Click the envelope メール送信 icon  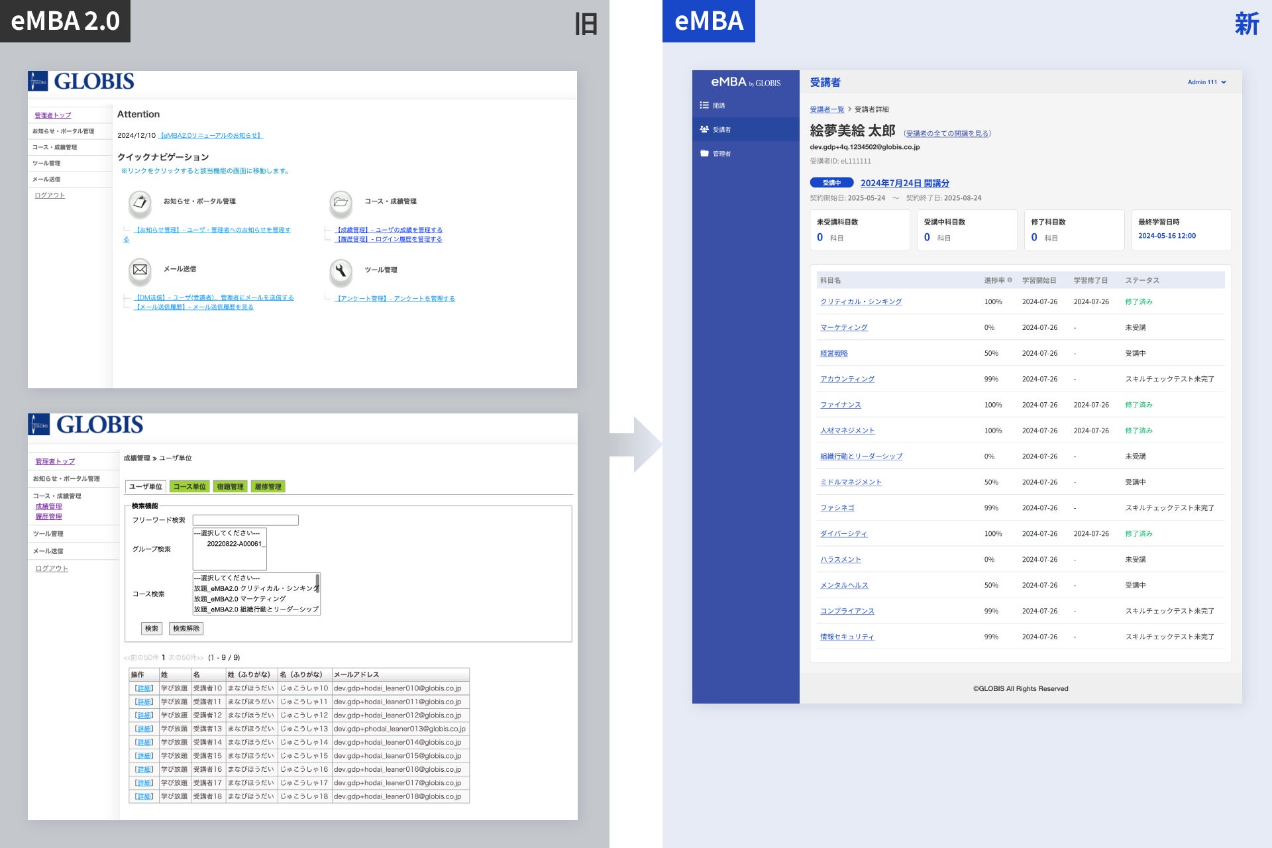[140, 270]
